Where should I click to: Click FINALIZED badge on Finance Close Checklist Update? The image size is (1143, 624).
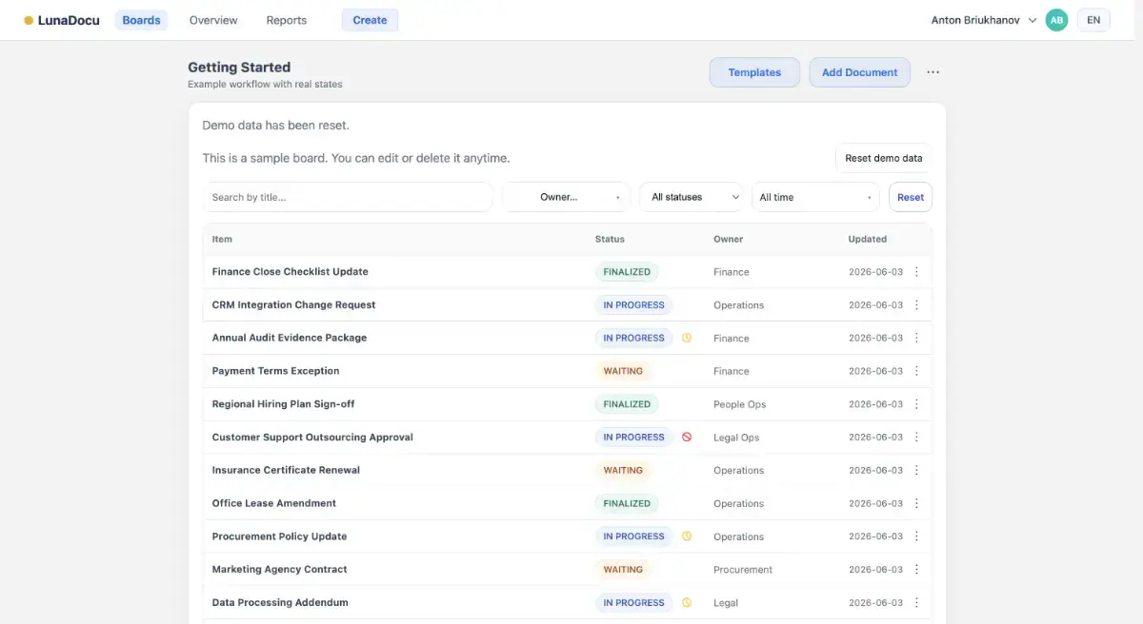coord(627,272)
